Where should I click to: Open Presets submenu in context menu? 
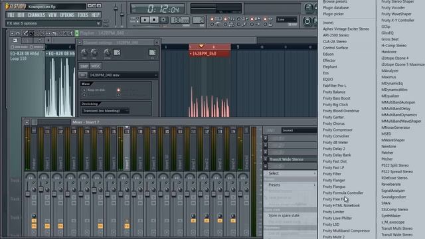290,185
